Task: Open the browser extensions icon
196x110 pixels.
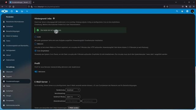Action: [x=190, y=7]
